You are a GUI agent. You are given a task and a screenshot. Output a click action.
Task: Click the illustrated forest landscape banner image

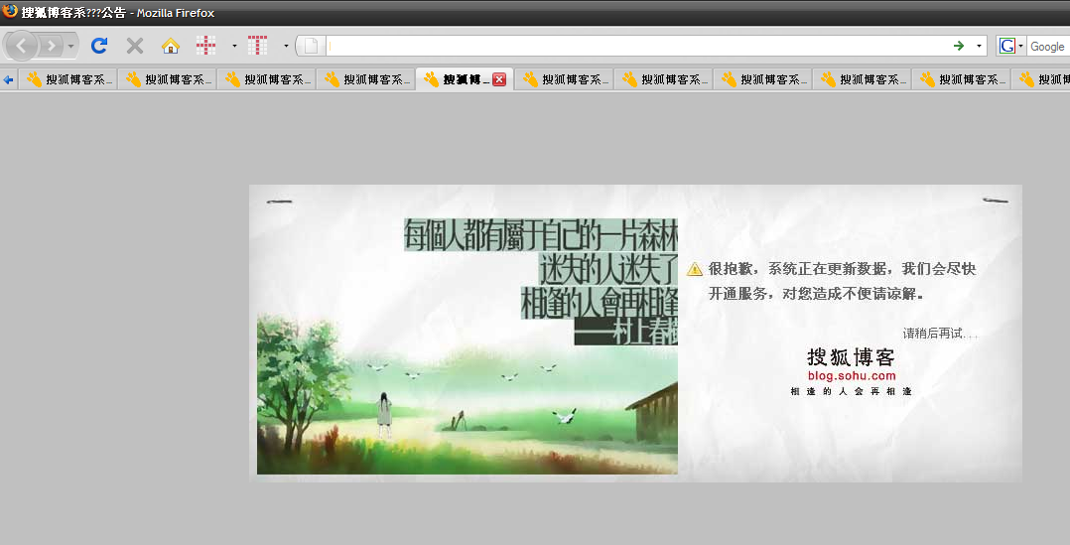point(467,345)
